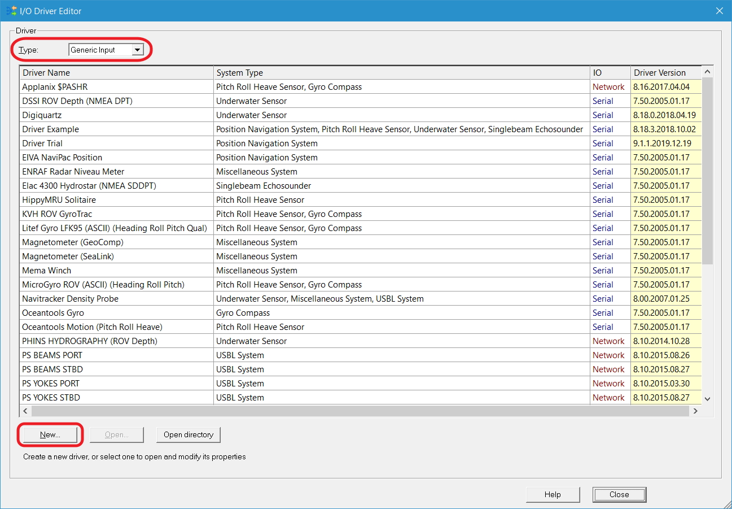This screenshot has height=509, width=732.
Task: Click the New... button
Action: (x=50, y=434)
